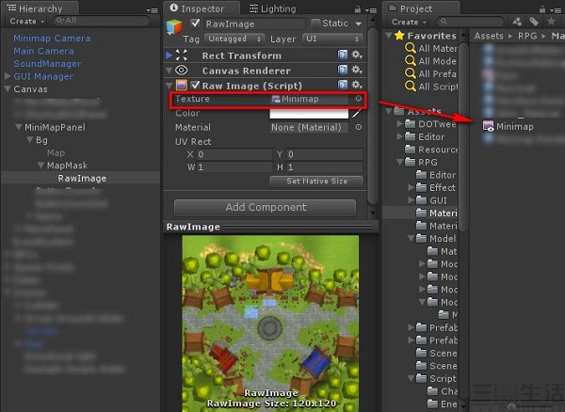This screenshot has height=412, width=565.
Task: Select the RPG folder in Project tree
Action: (x=421, y=163)
